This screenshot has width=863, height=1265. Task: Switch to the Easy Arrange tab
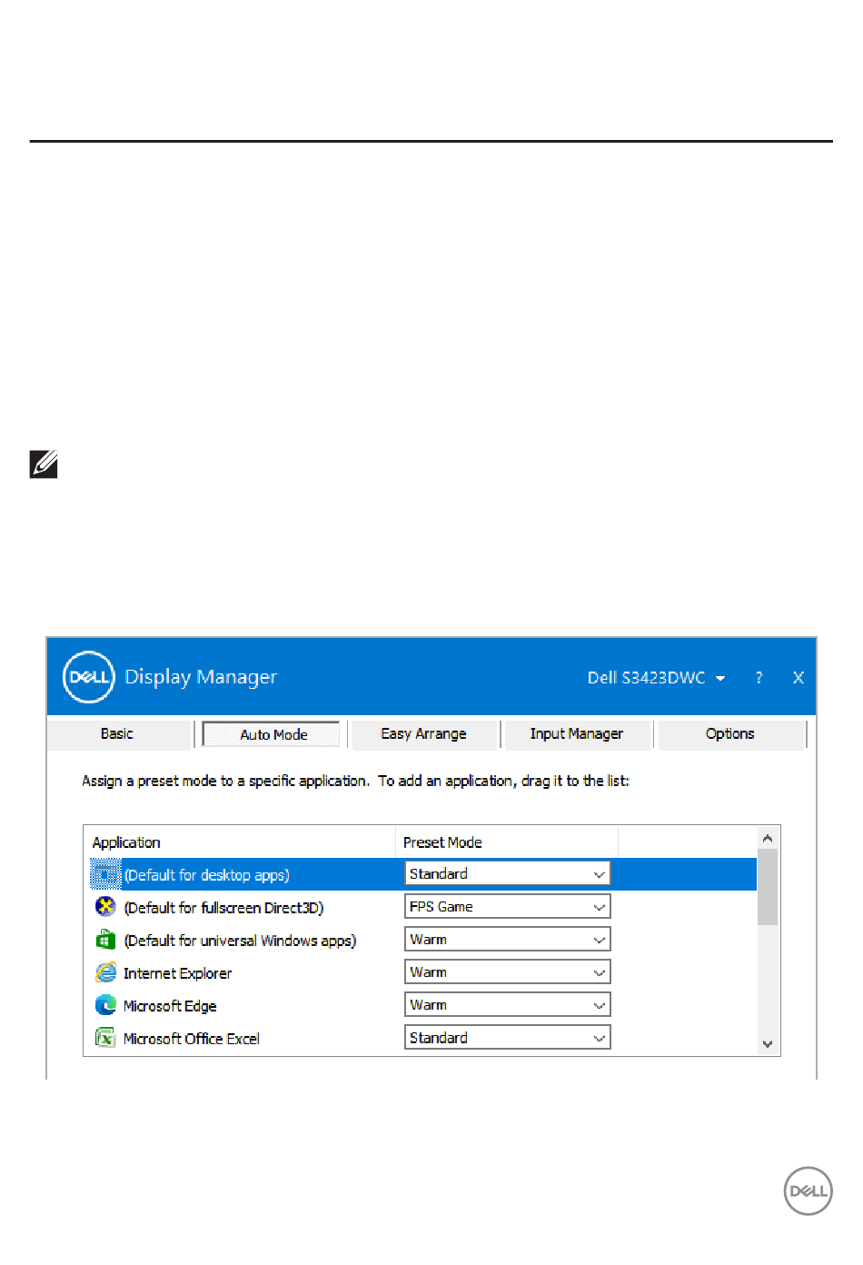click(x=423, y=733)
